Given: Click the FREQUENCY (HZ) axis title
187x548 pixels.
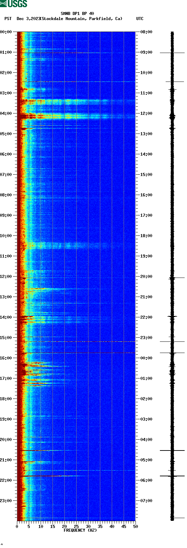Looking at the screenshot, I should pyautogui.click(x=80, y=530).
